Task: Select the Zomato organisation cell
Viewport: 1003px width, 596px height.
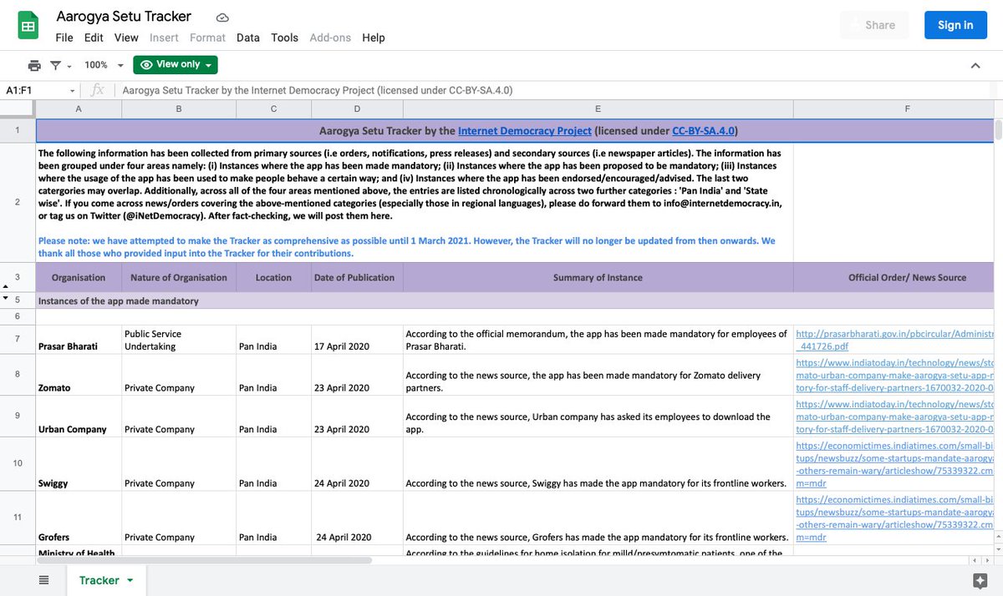Action: [x=79, y=375]
